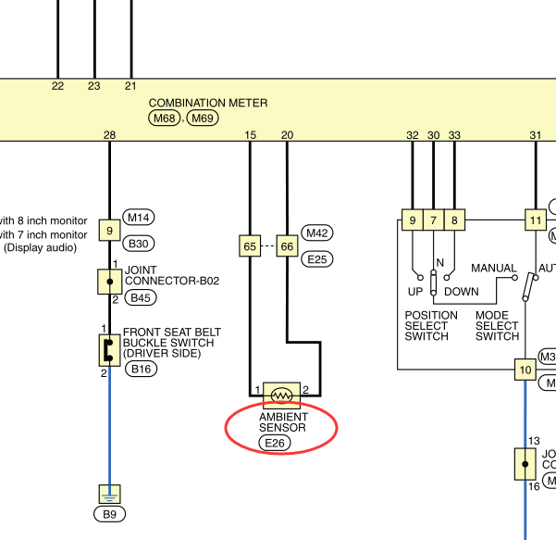Screen dimensions: 556x540
Task: Click combination meter pin 22
Action: point(57,86)
